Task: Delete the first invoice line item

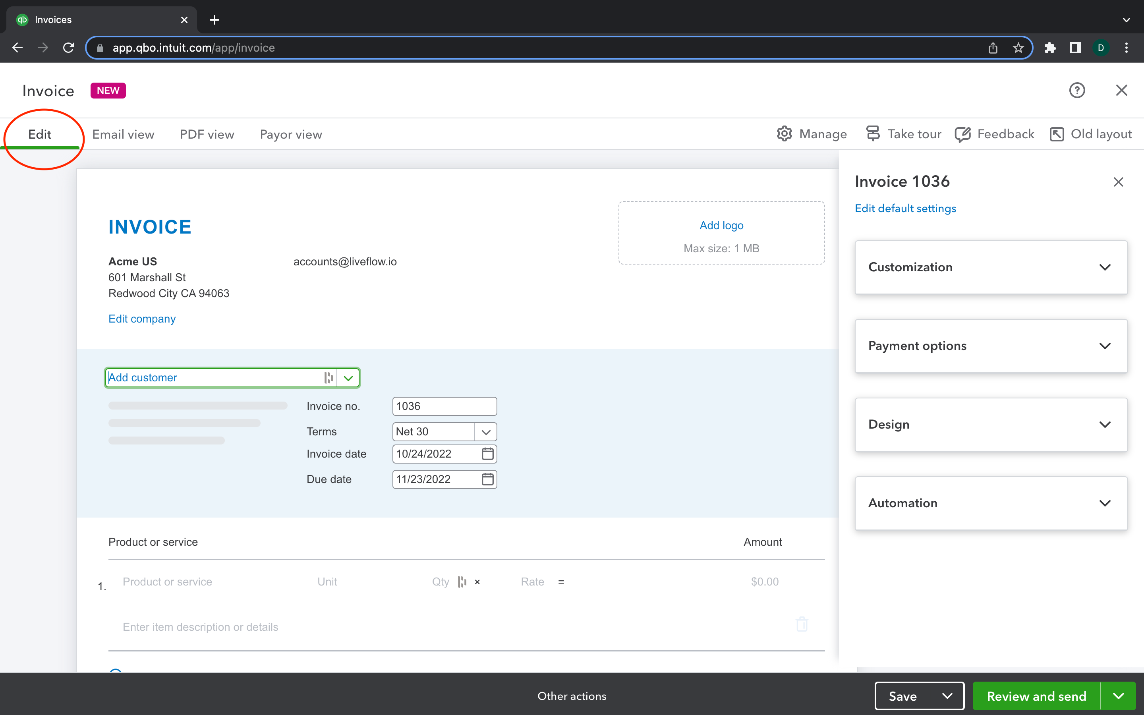Action: (x=802, y=624)
